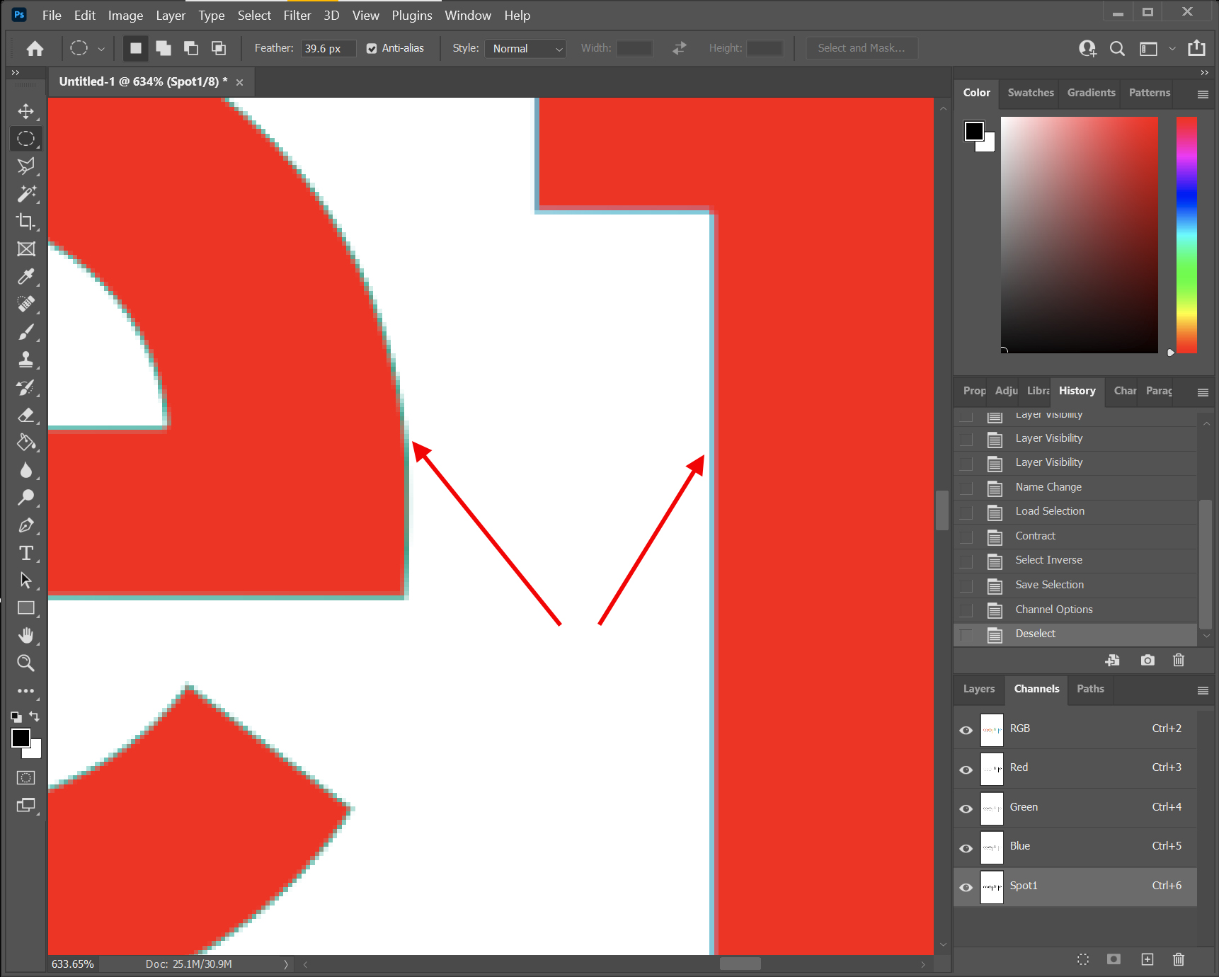The image size is (1219, 977).
Task: Select the Elliptical Marquee tool
Action: (25, 139)
